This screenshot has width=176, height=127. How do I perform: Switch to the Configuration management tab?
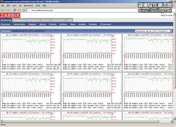point(26,20)
